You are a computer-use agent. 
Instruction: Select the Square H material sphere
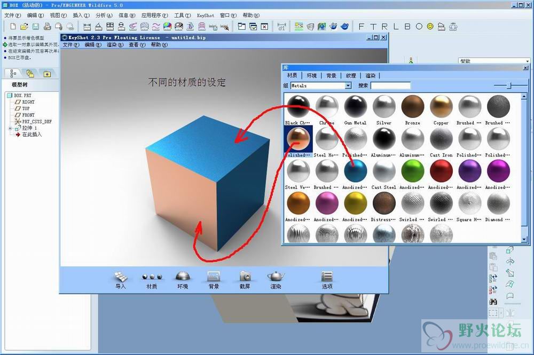coord(469,203)
